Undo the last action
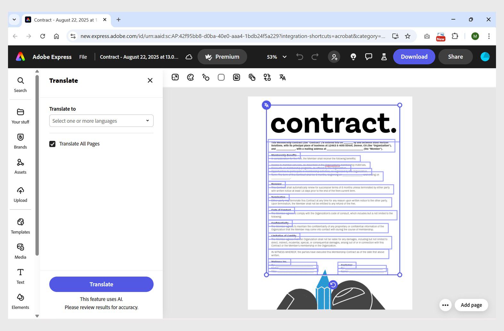 300,57
